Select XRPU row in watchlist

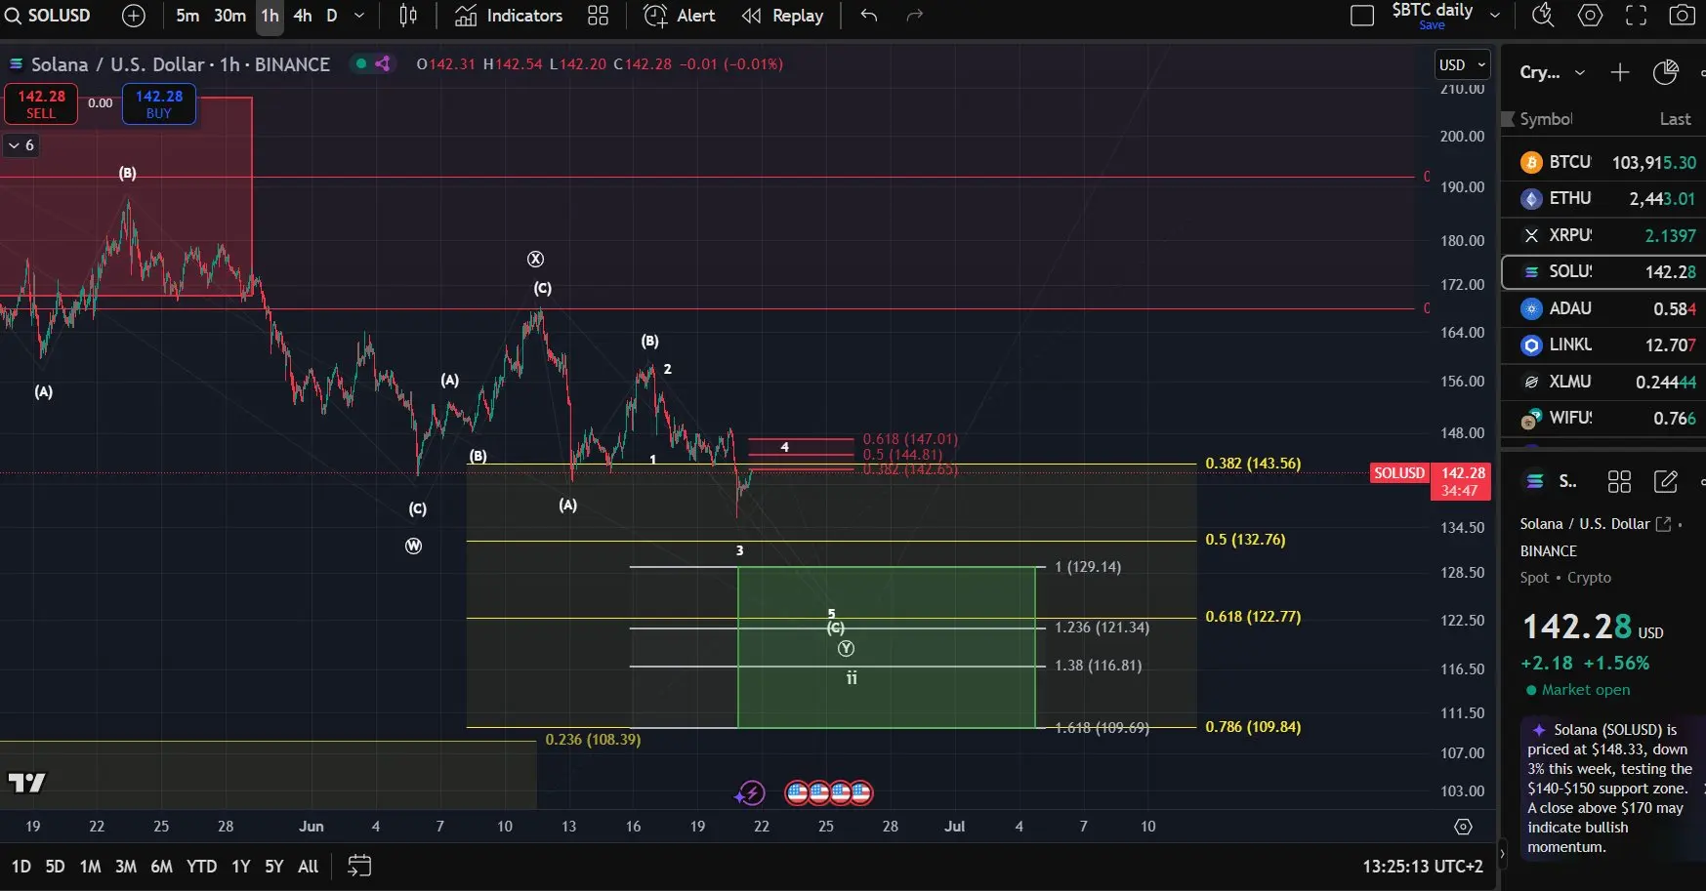[x=1603, y=235]
